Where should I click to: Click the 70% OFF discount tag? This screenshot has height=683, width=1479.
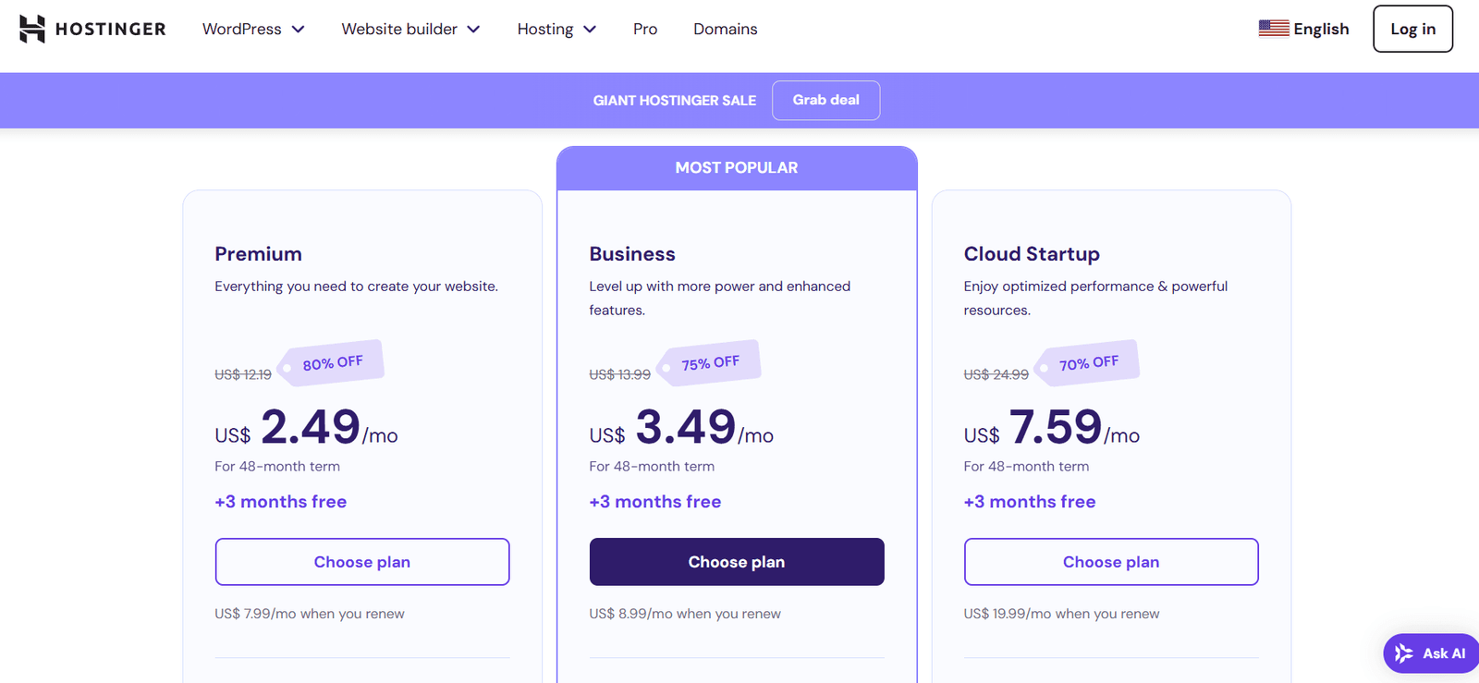tap(1087, 363)
